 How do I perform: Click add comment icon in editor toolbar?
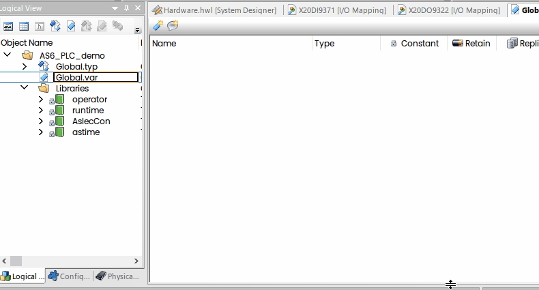(x=173, y=25)
